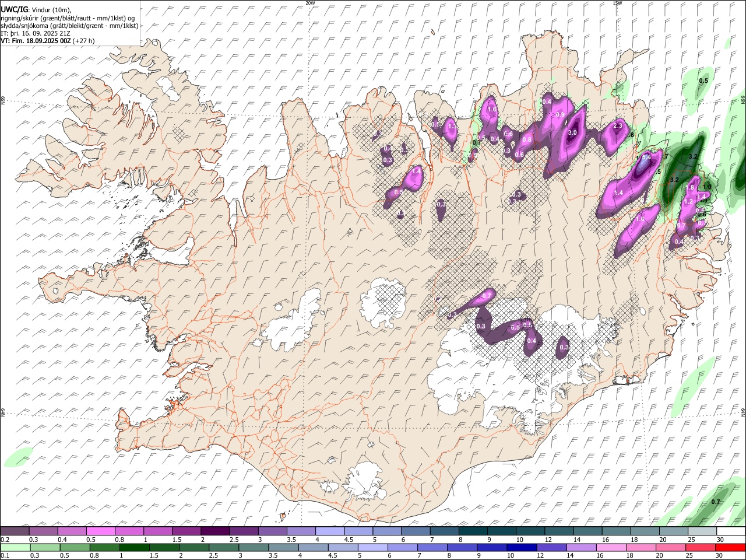746x560 pixels.
Task: Select the blue 8 swatch in the bottom legend row
Action: point(462,547)
